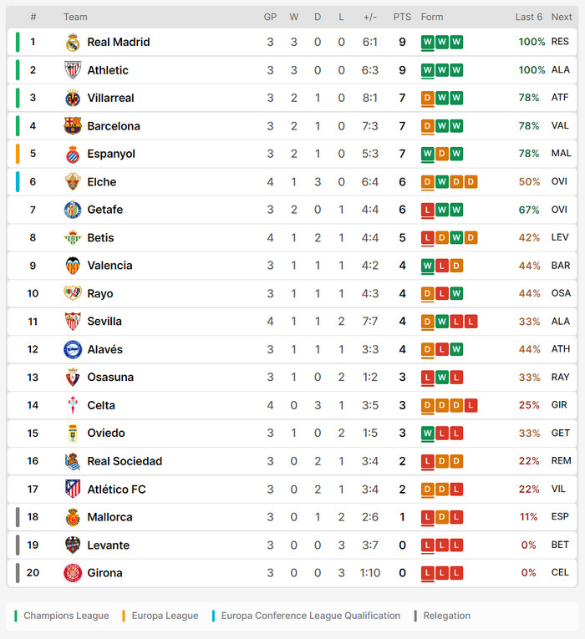Click the Villarreal yellow crest icon

click(73, 98)
